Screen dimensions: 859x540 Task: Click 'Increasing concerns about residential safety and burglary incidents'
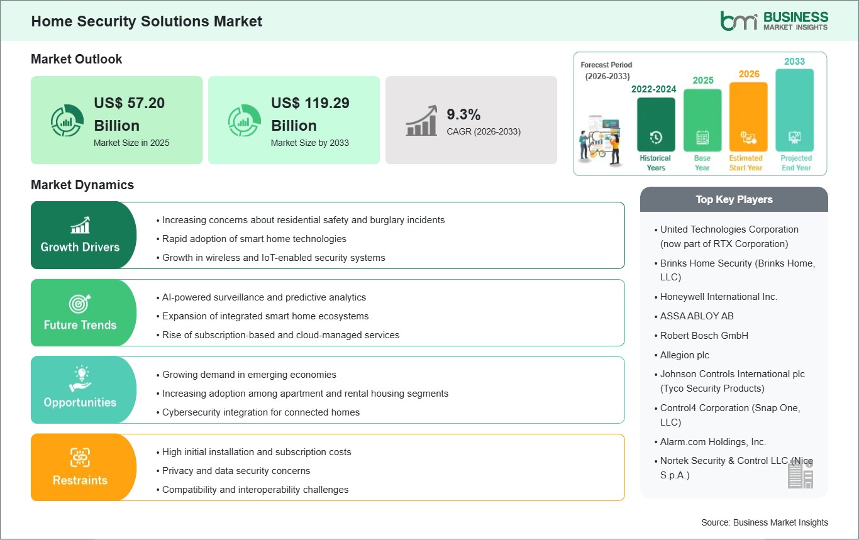(x=303, y=220)
